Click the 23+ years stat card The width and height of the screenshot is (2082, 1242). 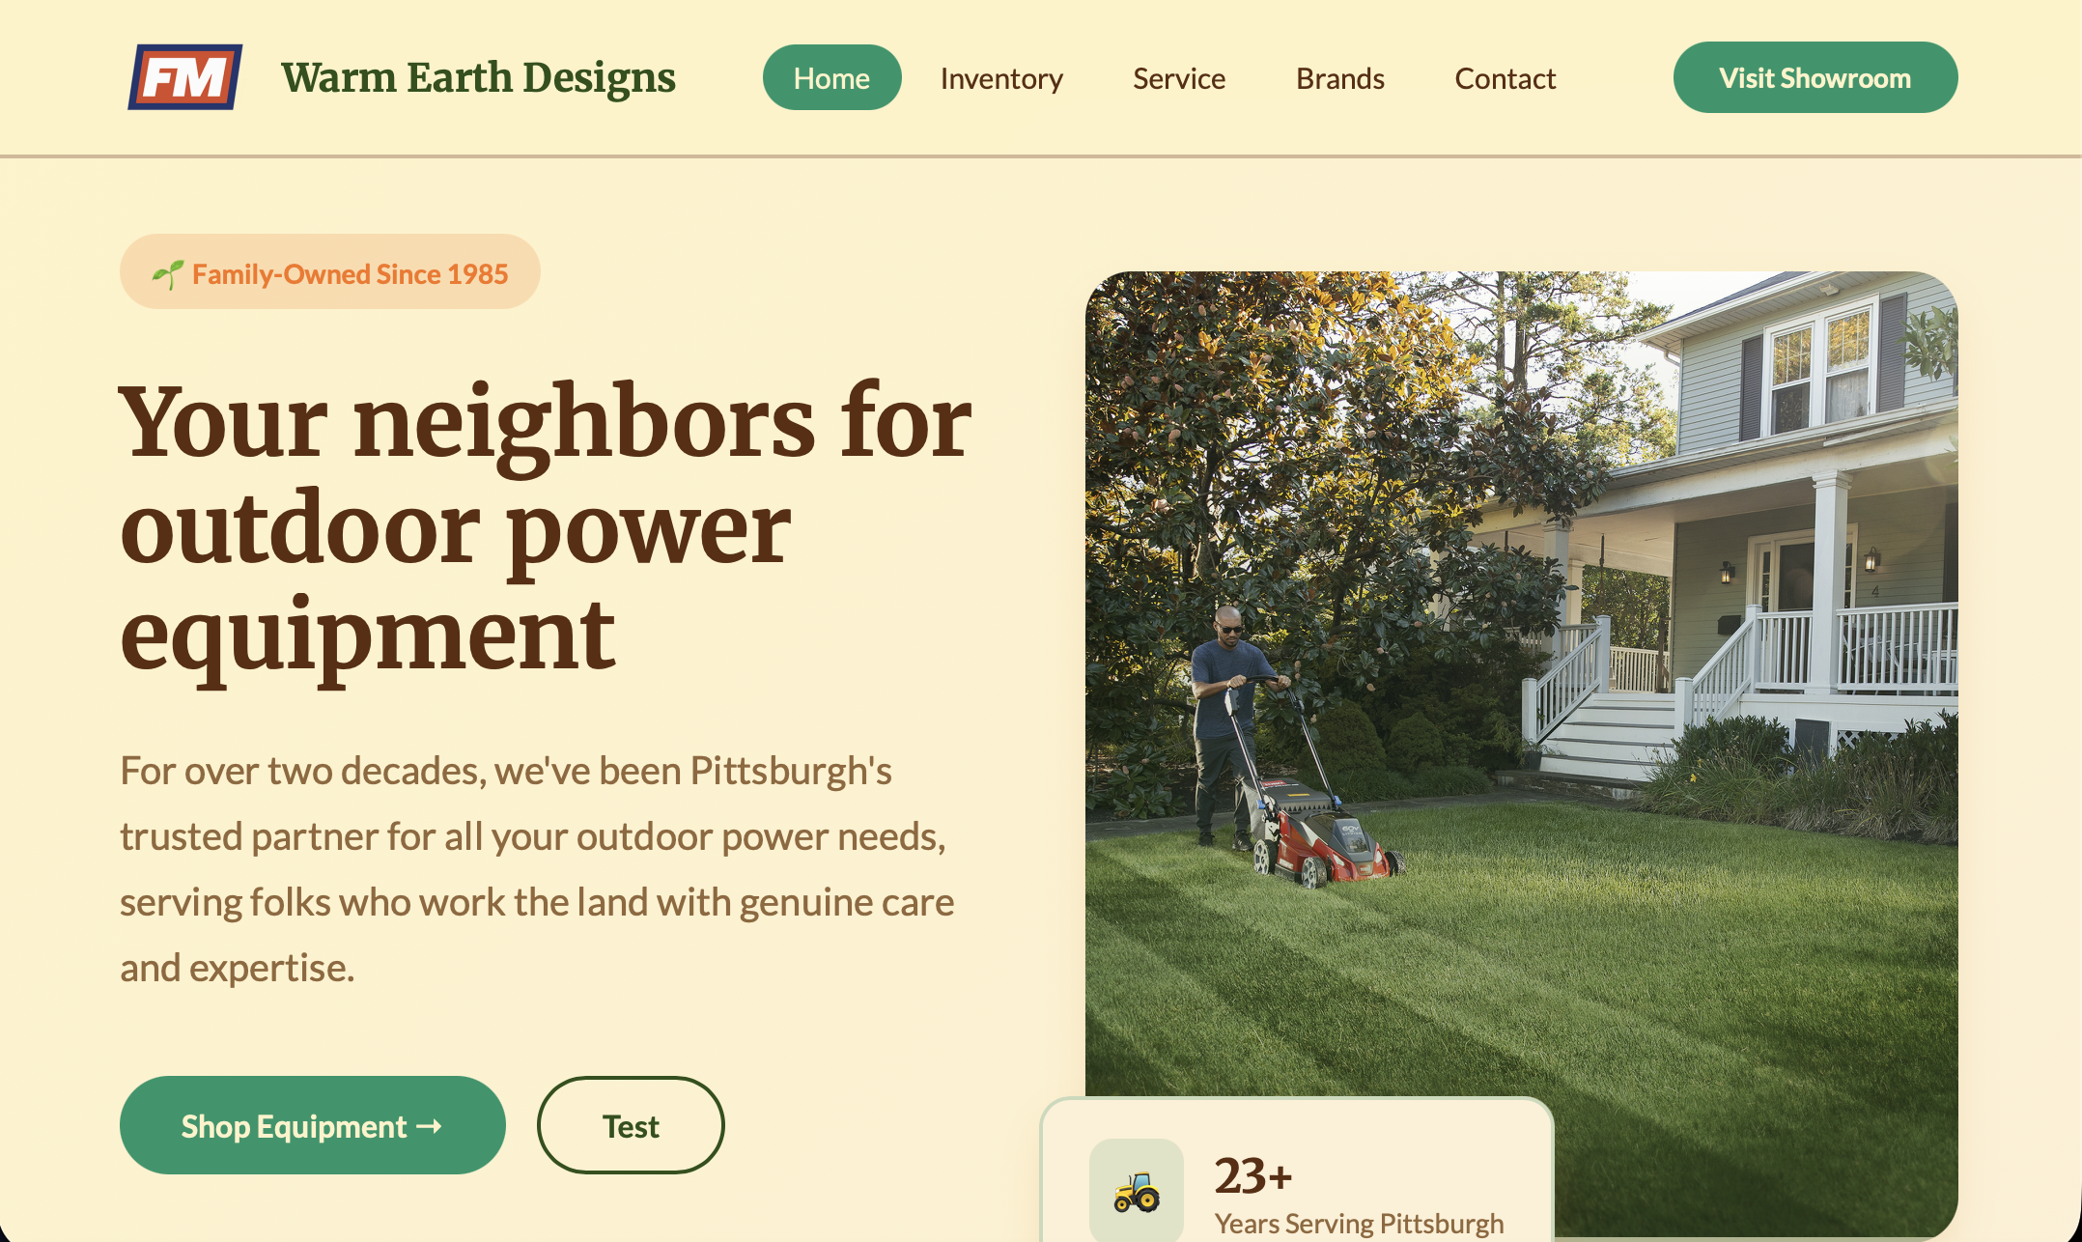(x=1297, y=1170)
